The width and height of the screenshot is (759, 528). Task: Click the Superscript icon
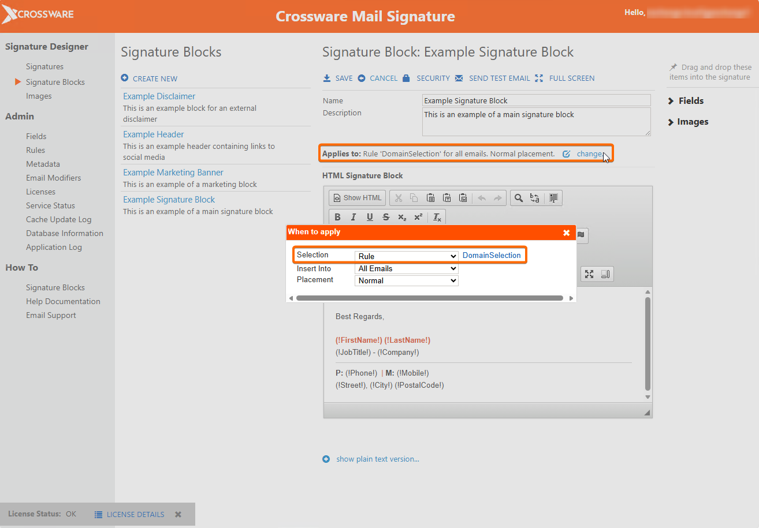[418, 217]
